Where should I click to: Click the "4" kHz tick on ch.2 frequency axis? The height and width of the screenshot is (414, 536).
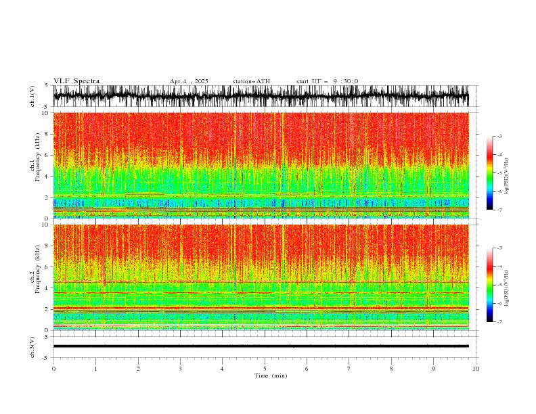[47, 288]
